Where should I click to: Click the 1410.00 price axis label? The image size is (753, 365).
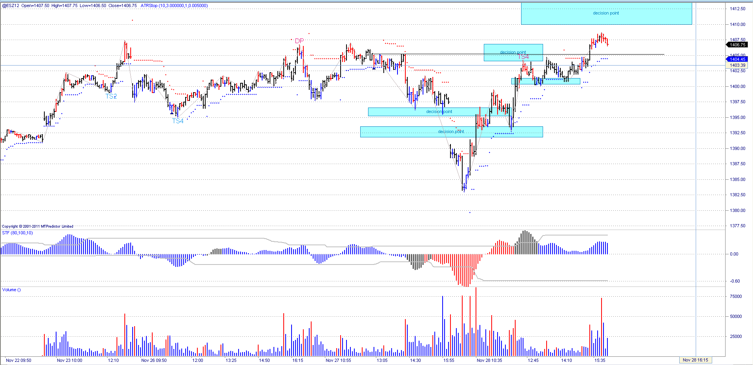coord(738,24)
